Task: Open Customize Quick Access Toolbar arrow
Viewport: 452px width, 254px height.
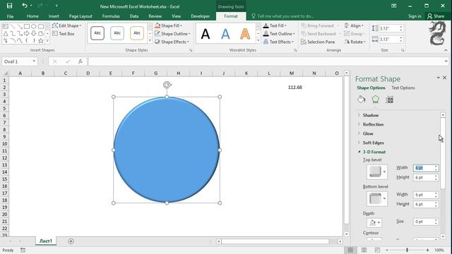Action: pos(56,6)
